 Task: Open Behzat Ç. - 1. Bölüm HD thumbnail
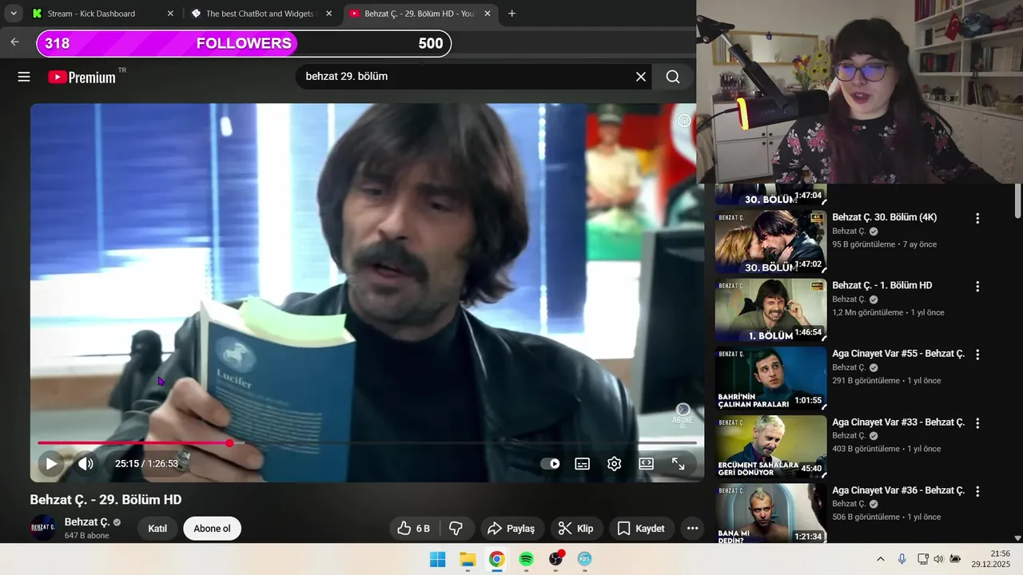[x=770, y=310]
